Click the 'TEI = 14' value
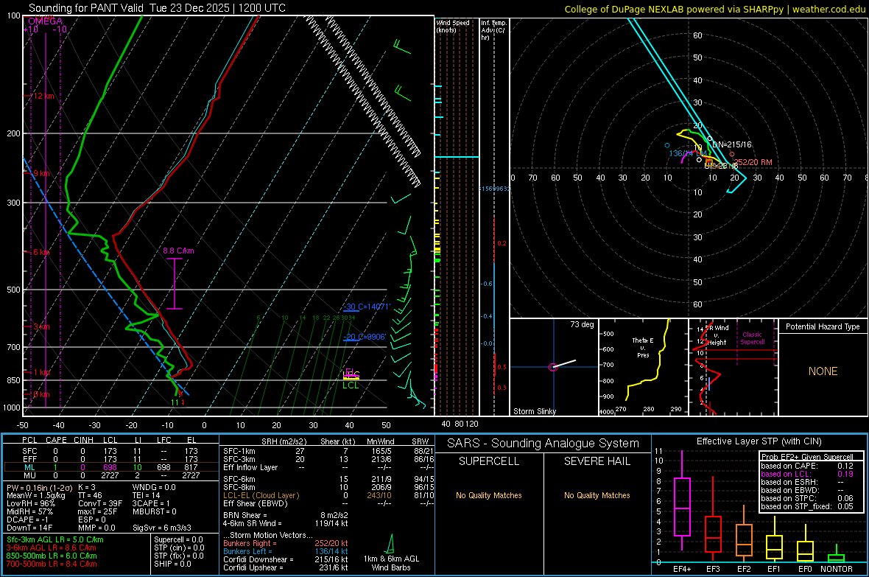 coord(147,495)
